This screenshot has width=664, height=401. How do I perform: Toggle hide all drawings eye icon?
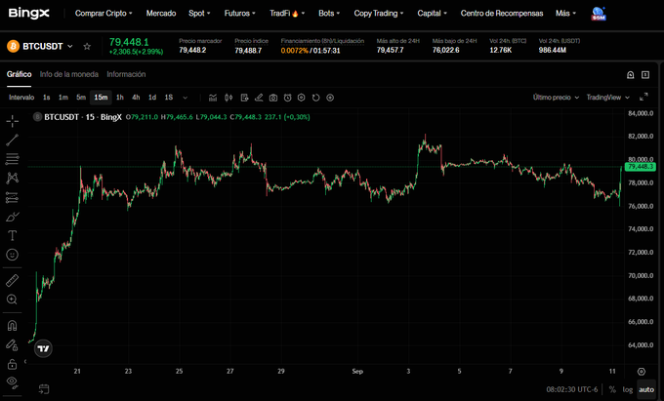pyautogui.click(x=13, y=381)
